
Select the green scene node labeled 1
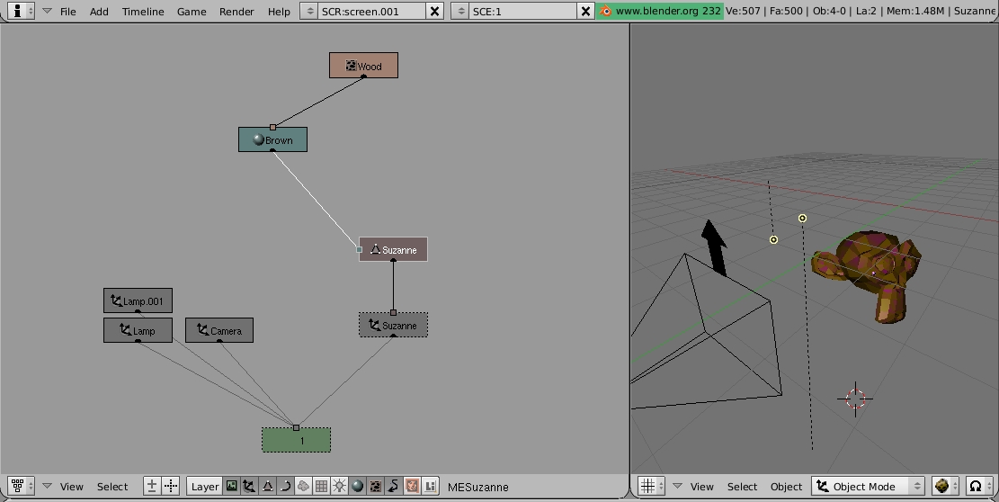(296, 440)
